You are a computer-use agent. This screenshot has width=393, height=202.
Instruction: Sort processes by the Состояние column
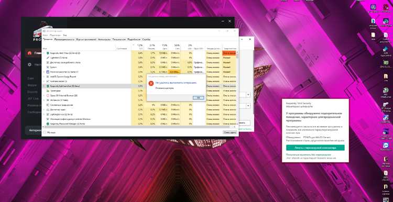123,47
